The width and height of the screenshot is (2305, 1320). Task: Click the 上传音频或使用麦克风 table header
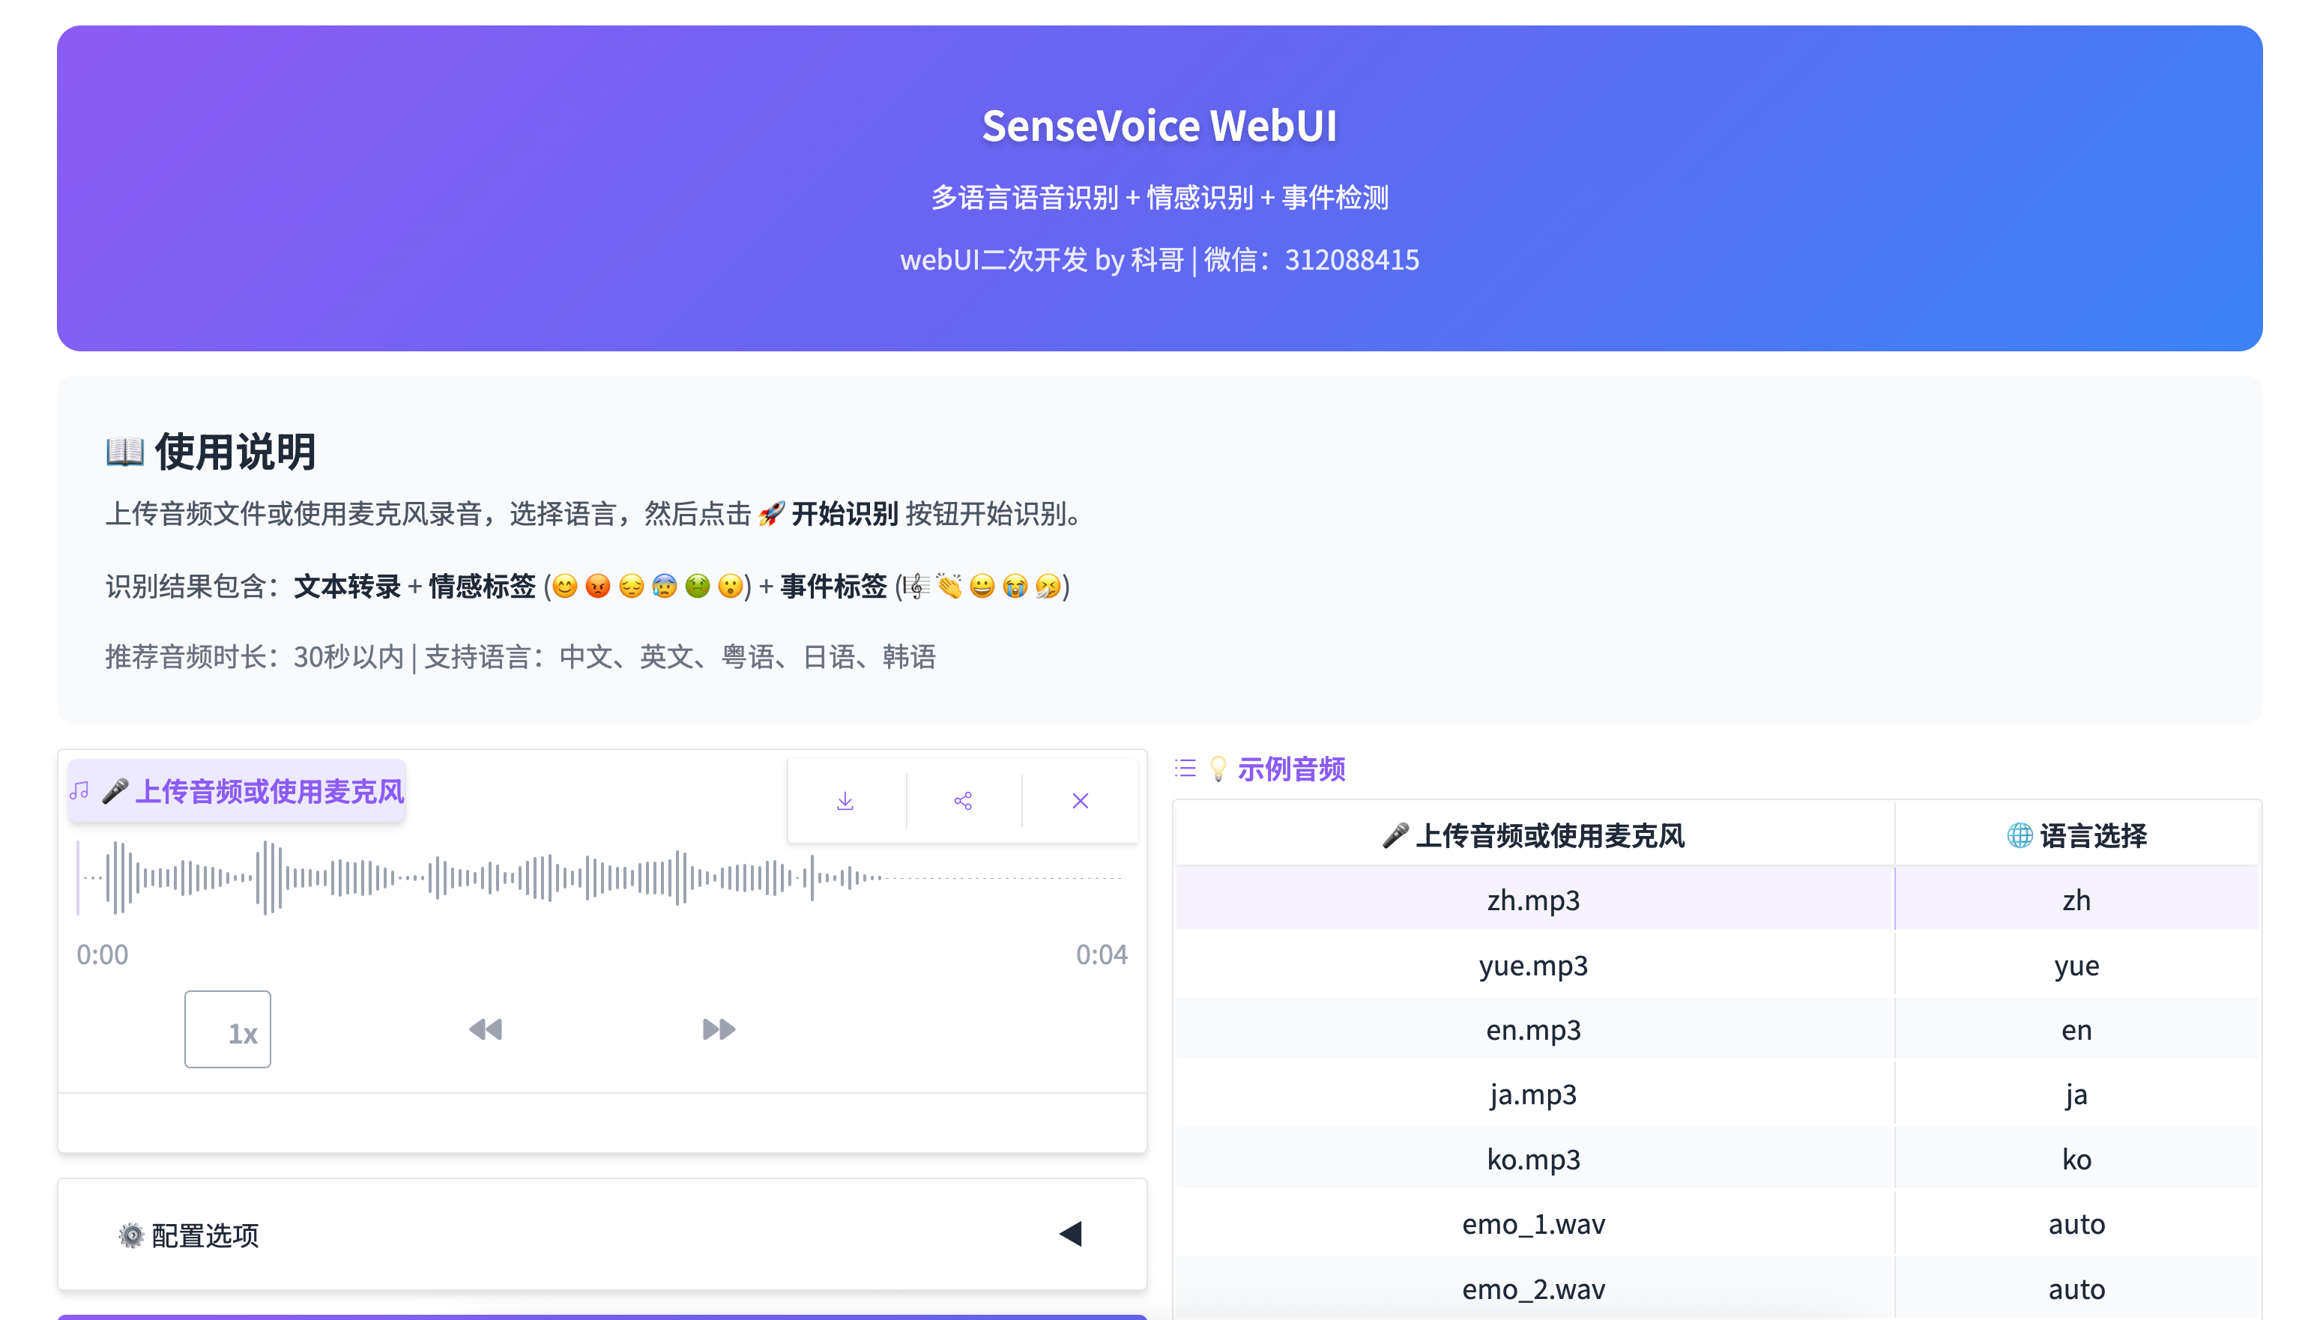click(x=1532, y=835)
